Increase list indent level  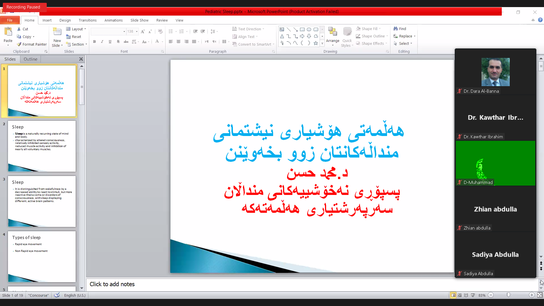[x=203, y=31]
